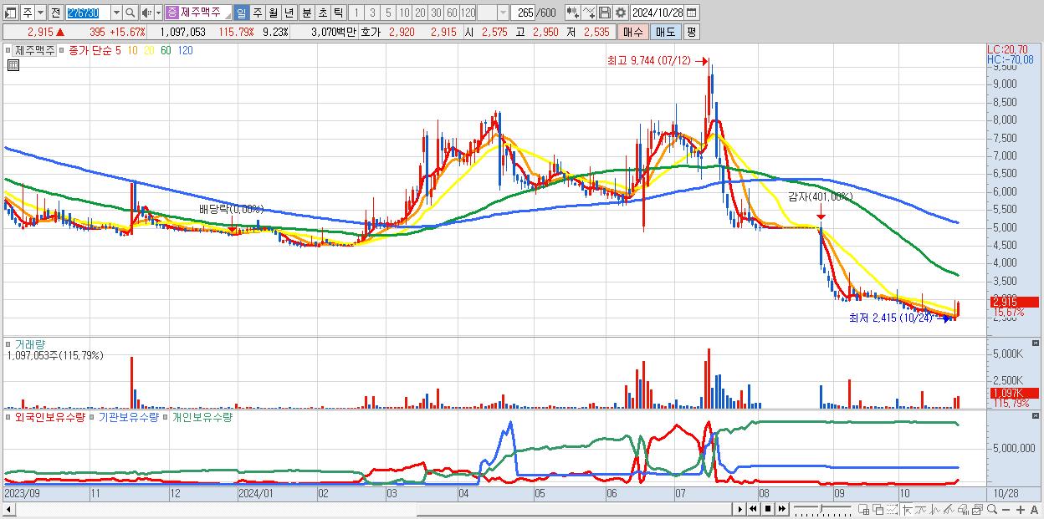Click the stock code input field 276730

(x=88, y=13)
